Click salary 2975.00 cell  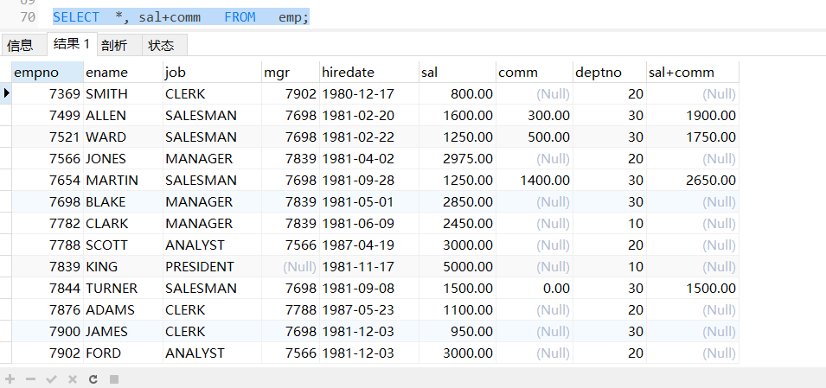point(458,158)
